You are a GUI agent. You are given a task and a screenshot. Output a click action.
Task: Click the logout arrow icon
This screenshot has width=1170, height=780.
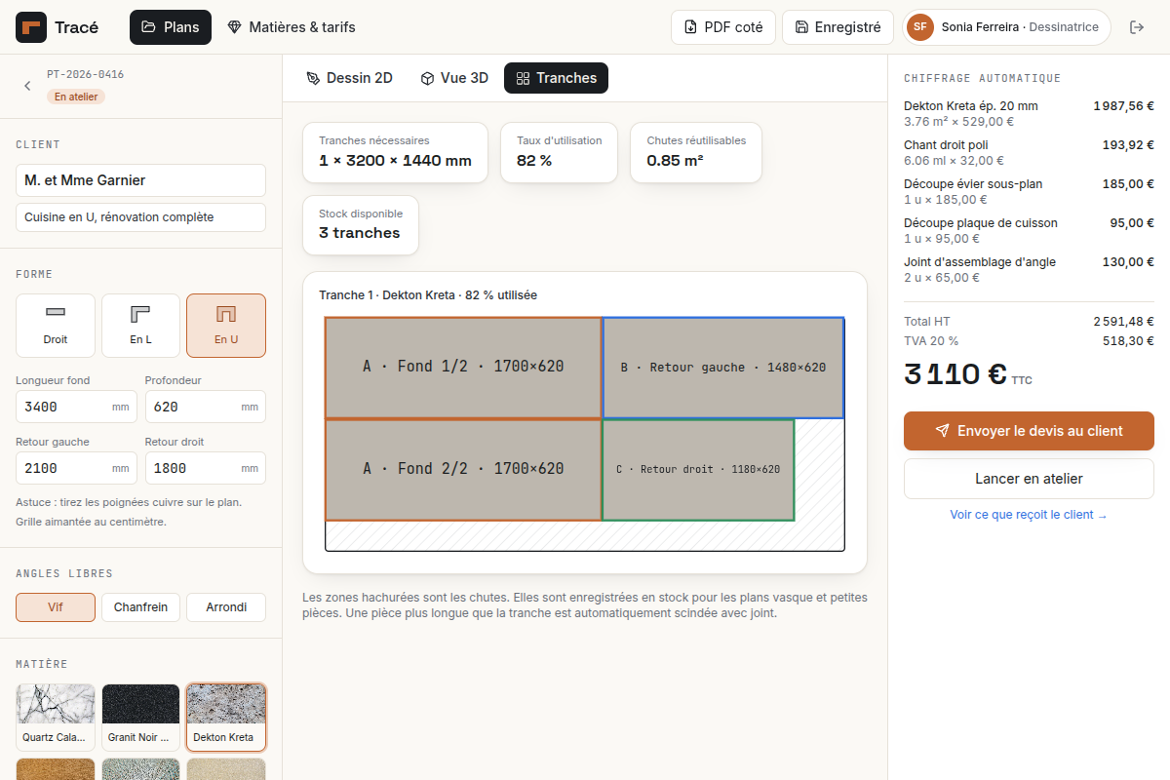pos(1137,27)
